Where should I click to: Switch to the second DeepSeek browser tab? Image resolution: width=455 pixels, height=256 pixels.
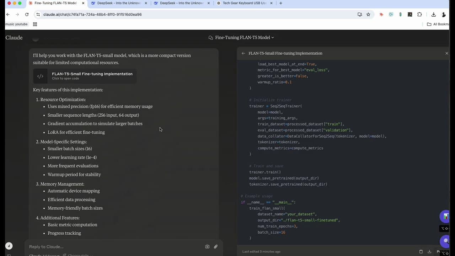pyautogui.click(x=182, y=3)
